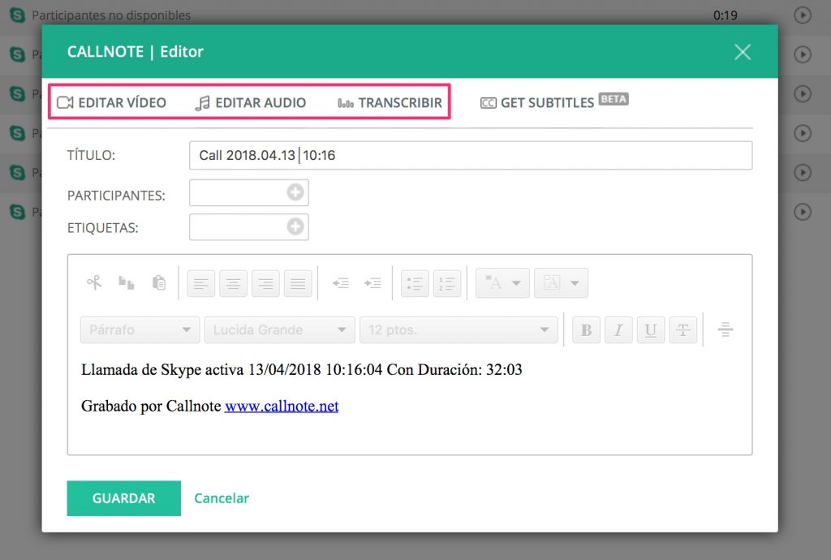
Task: Add a tag with the plus icon
Action: tap(295, 226)
